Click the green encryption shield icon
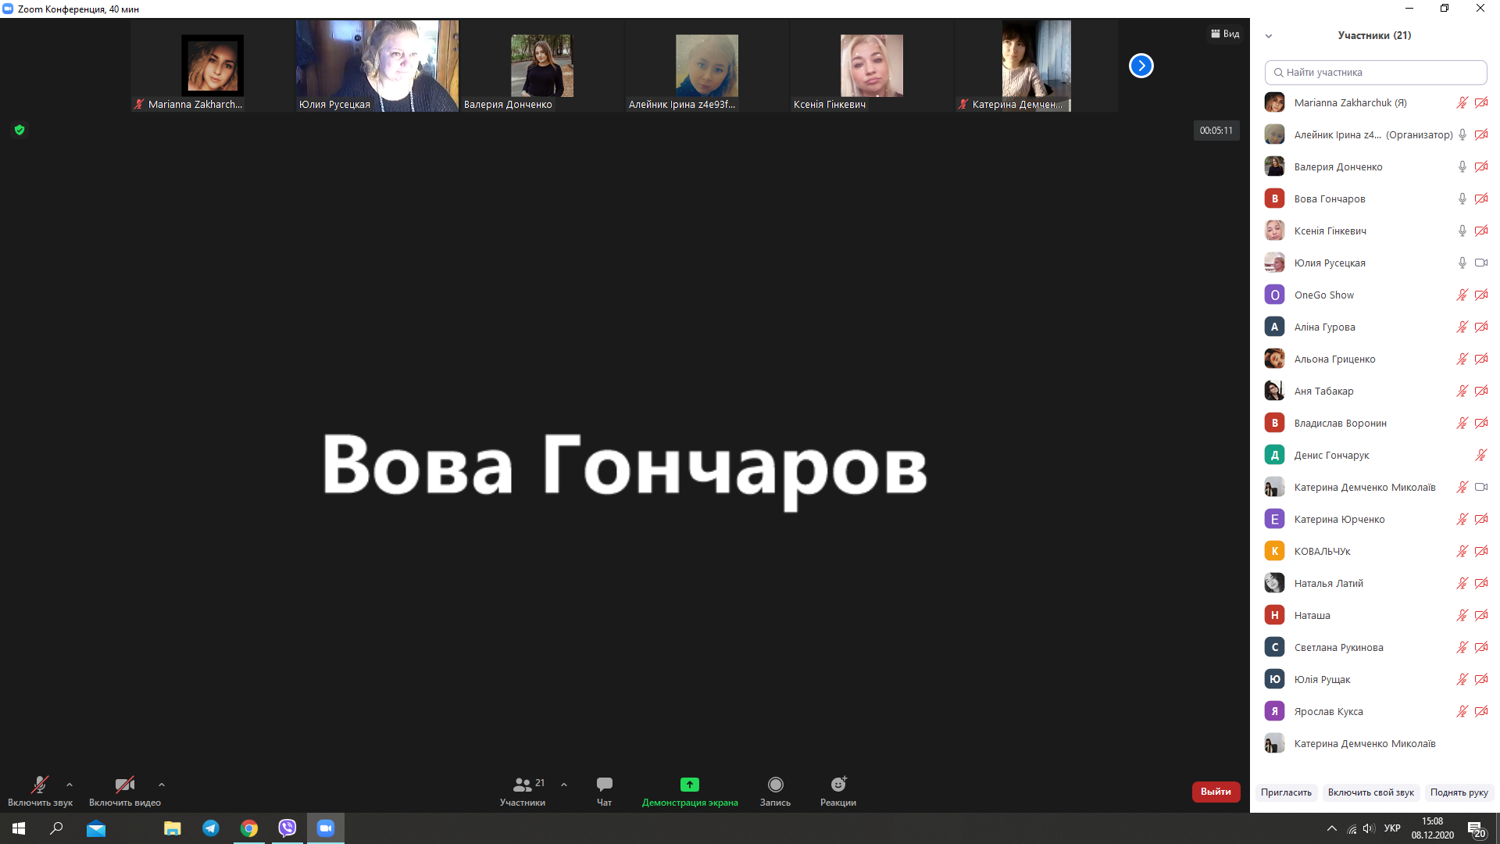 (x=20, y=130)
